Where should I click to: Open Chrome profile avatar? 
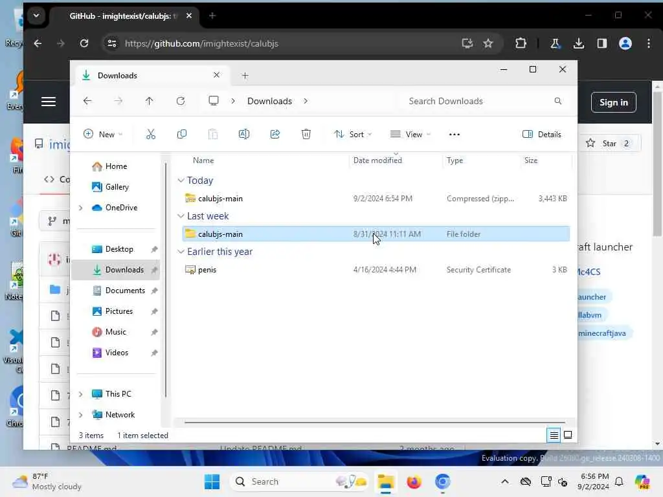click(x=625, y=43)
